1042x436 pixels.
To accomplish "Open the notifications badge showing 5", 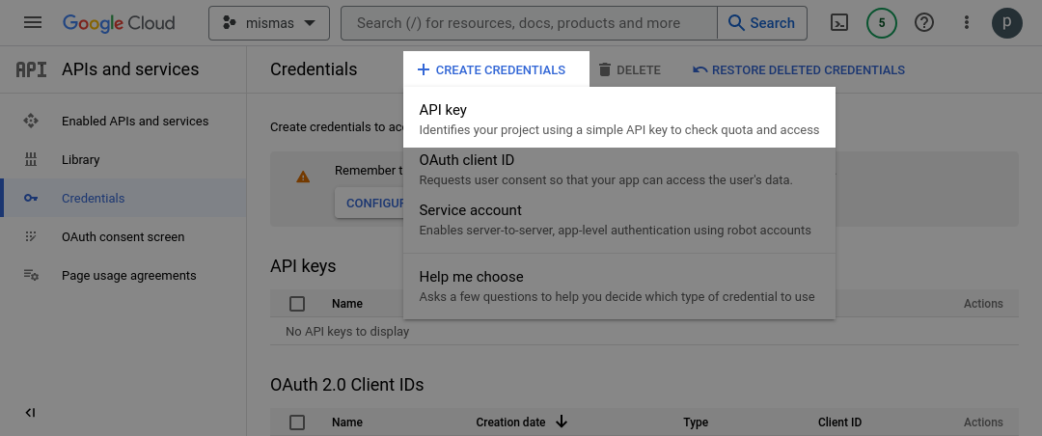I will tap(881, 22).
